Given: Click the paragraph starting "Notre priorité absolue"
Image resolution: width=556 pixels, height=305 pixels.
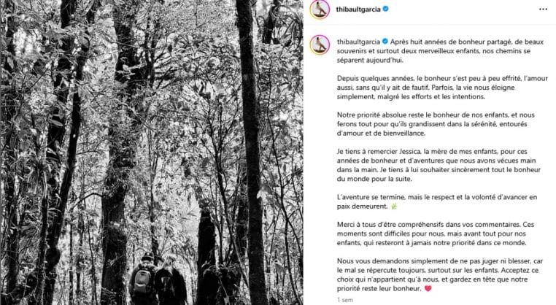Looking at the screenshot, I should (x=436, y=124).
